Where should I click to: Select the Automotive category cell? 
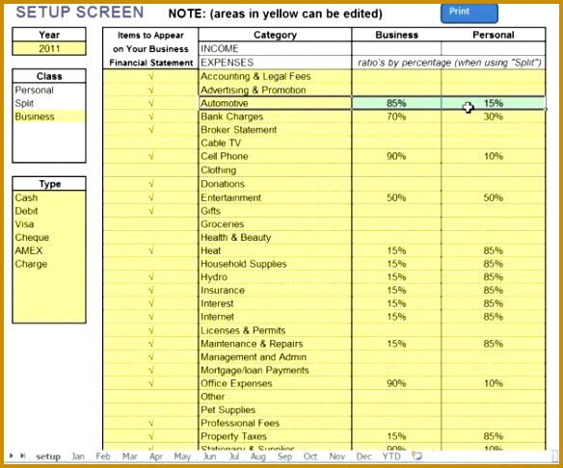275,103
